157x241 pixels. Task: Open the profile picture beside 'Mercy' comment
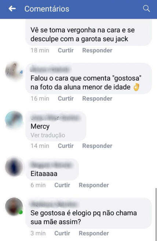click(14, 120)
